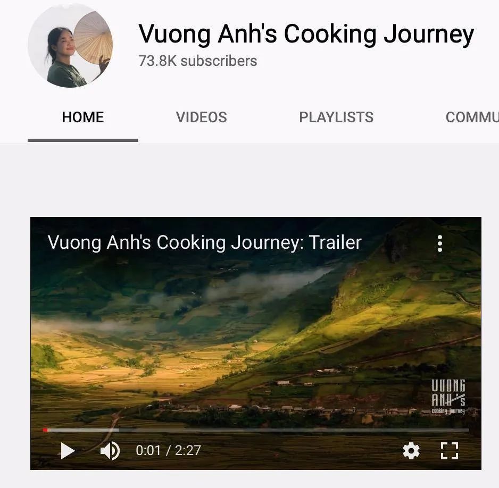Go to the COMMUNITY tab
This screenshot has width=499, height=488.
(472, 117)
